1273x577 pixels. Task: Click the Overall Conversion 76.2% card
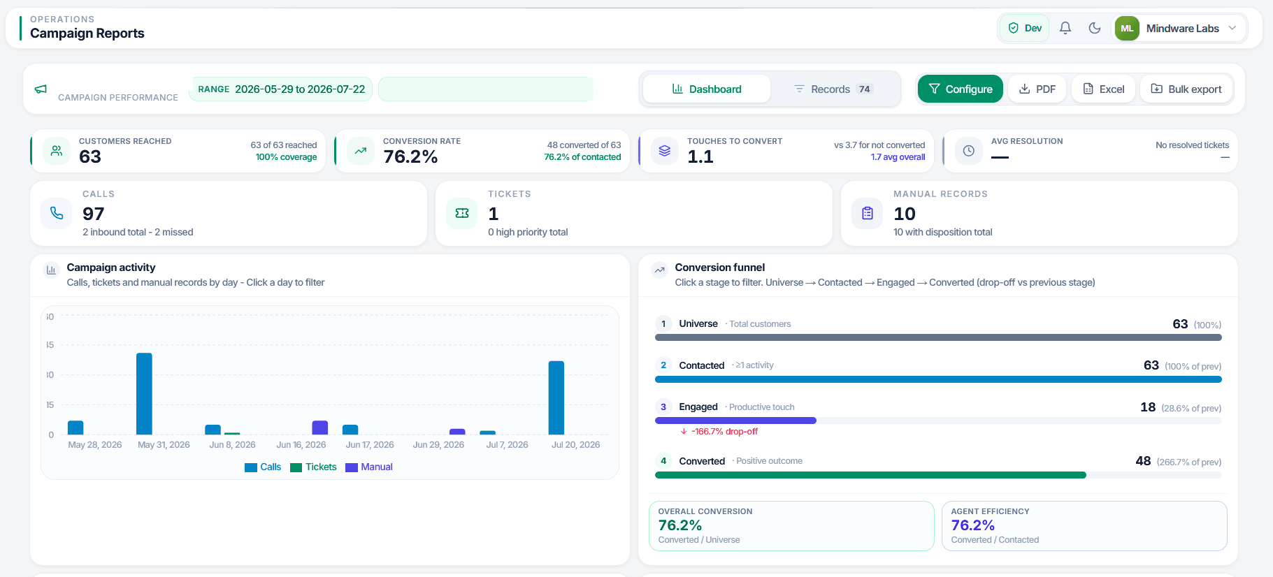pyautogui.click(x=791, y=526)
